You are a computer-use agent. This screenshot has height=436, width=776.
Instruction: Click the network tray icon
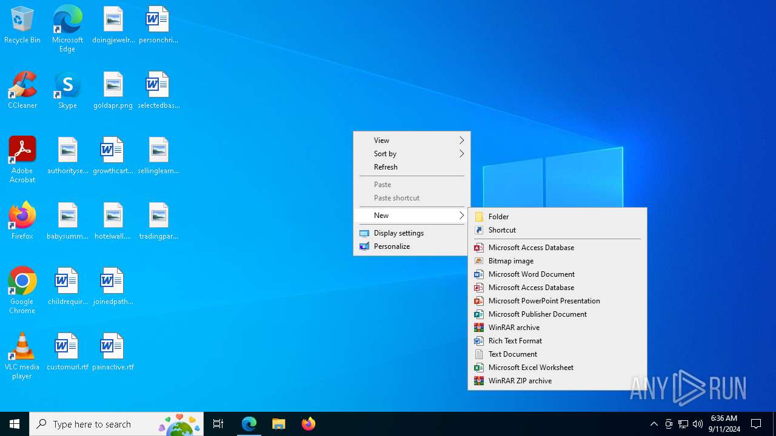(683, 424)
